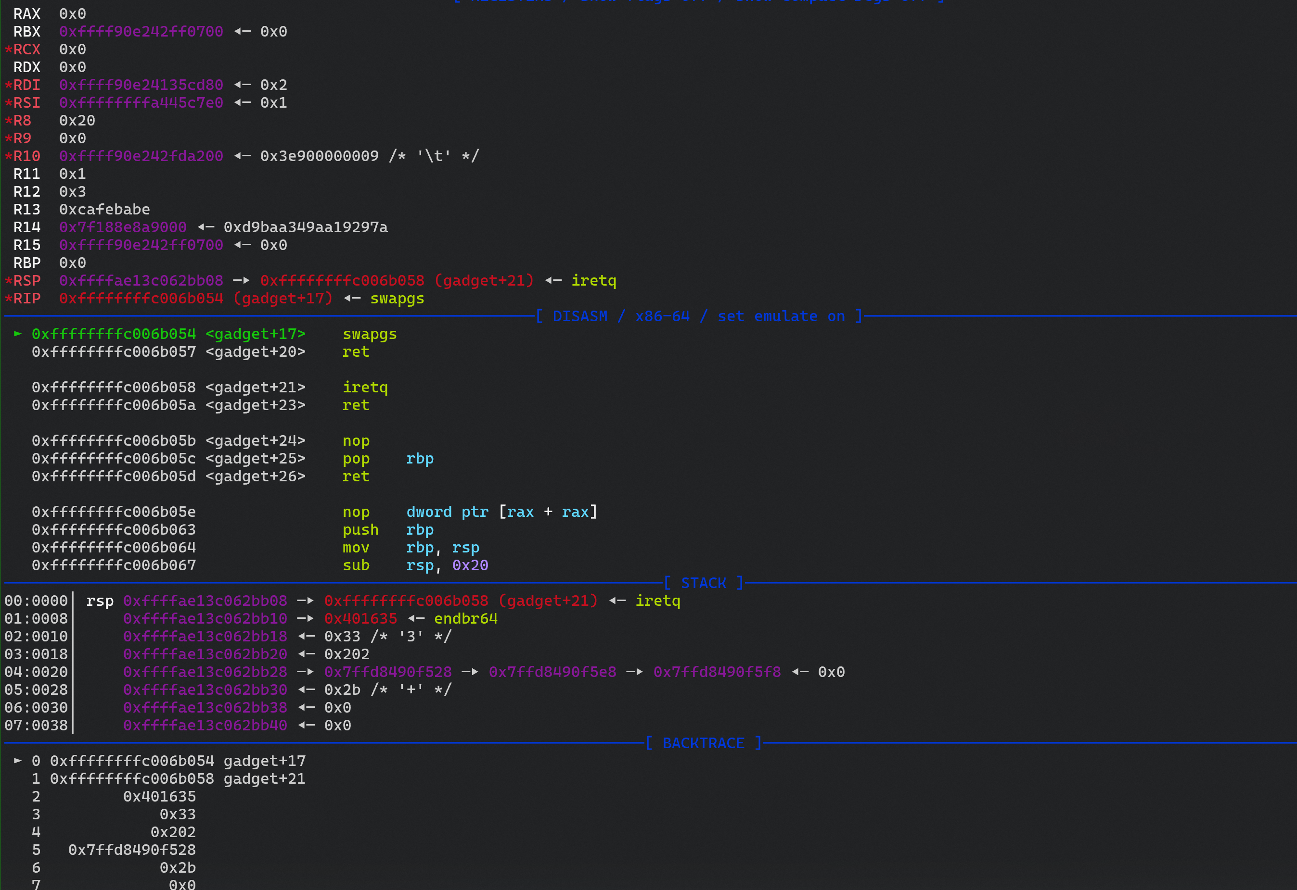Click push rbp at 0xffffffffc006b063

(x=388, y=530)
